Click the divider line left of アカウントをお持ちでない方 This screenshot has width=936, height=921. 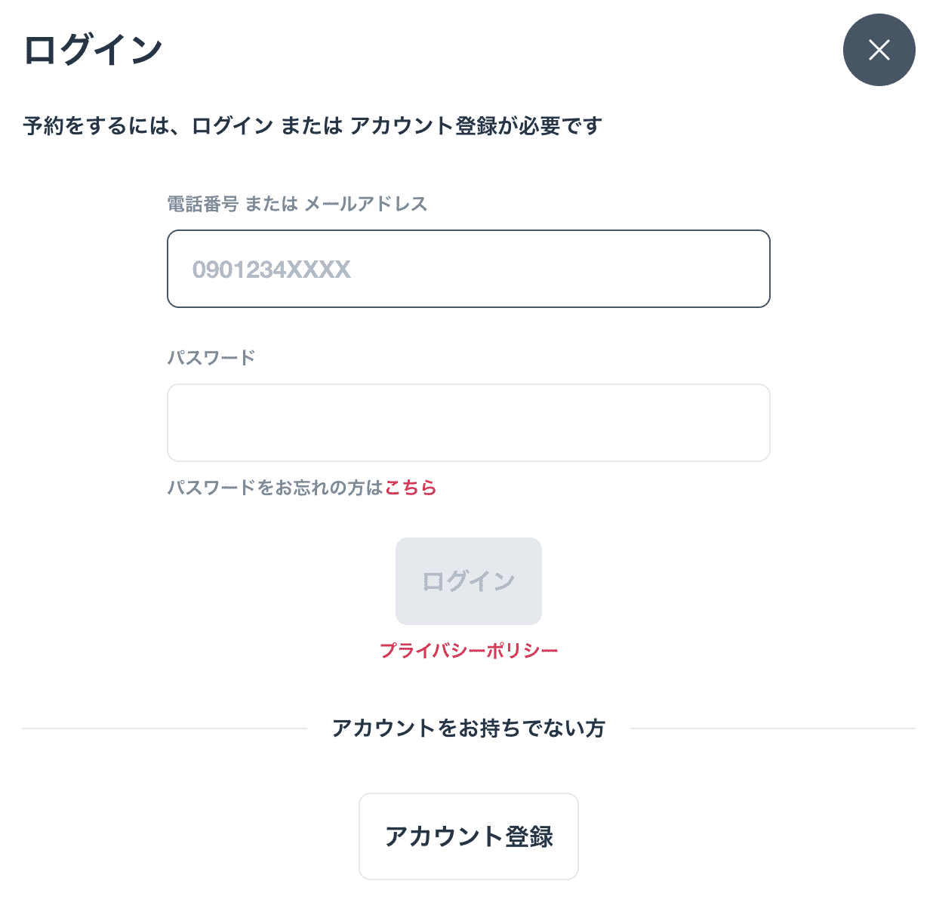165,728
